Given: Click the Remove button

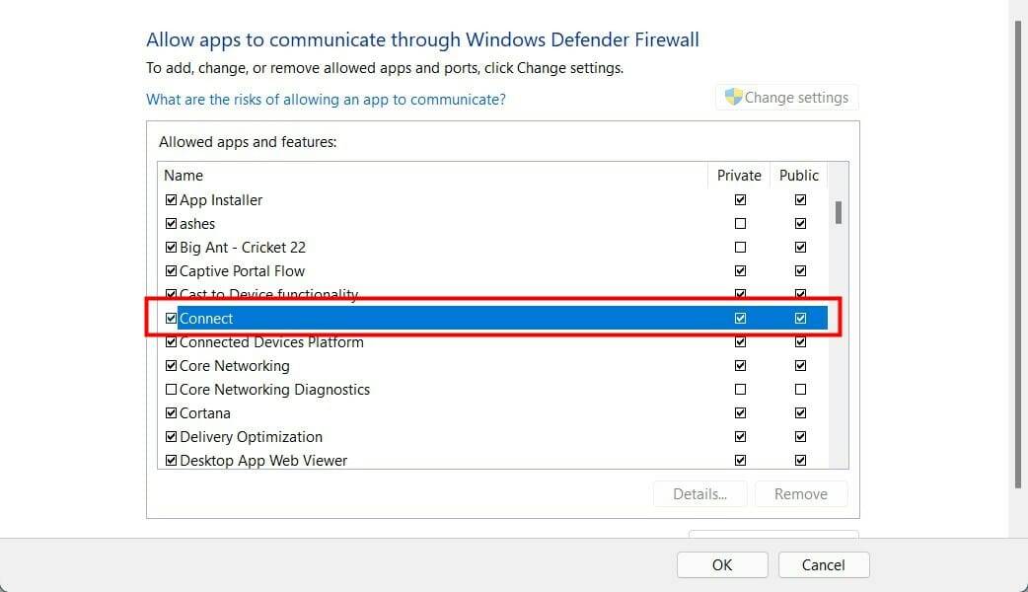Looking at the screenshot, I should 801,493.
